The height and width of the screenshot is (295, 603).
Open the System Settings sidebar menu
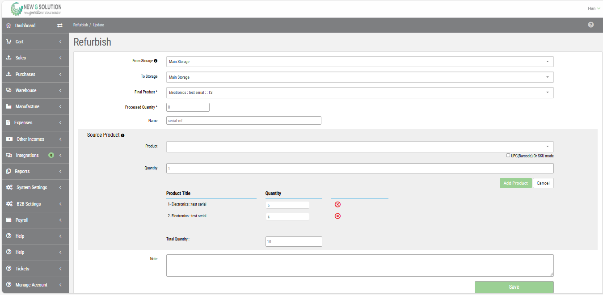click(35, 187)
